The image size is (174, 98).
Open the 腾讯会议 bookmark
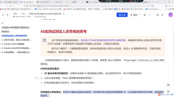click(117, 9)
